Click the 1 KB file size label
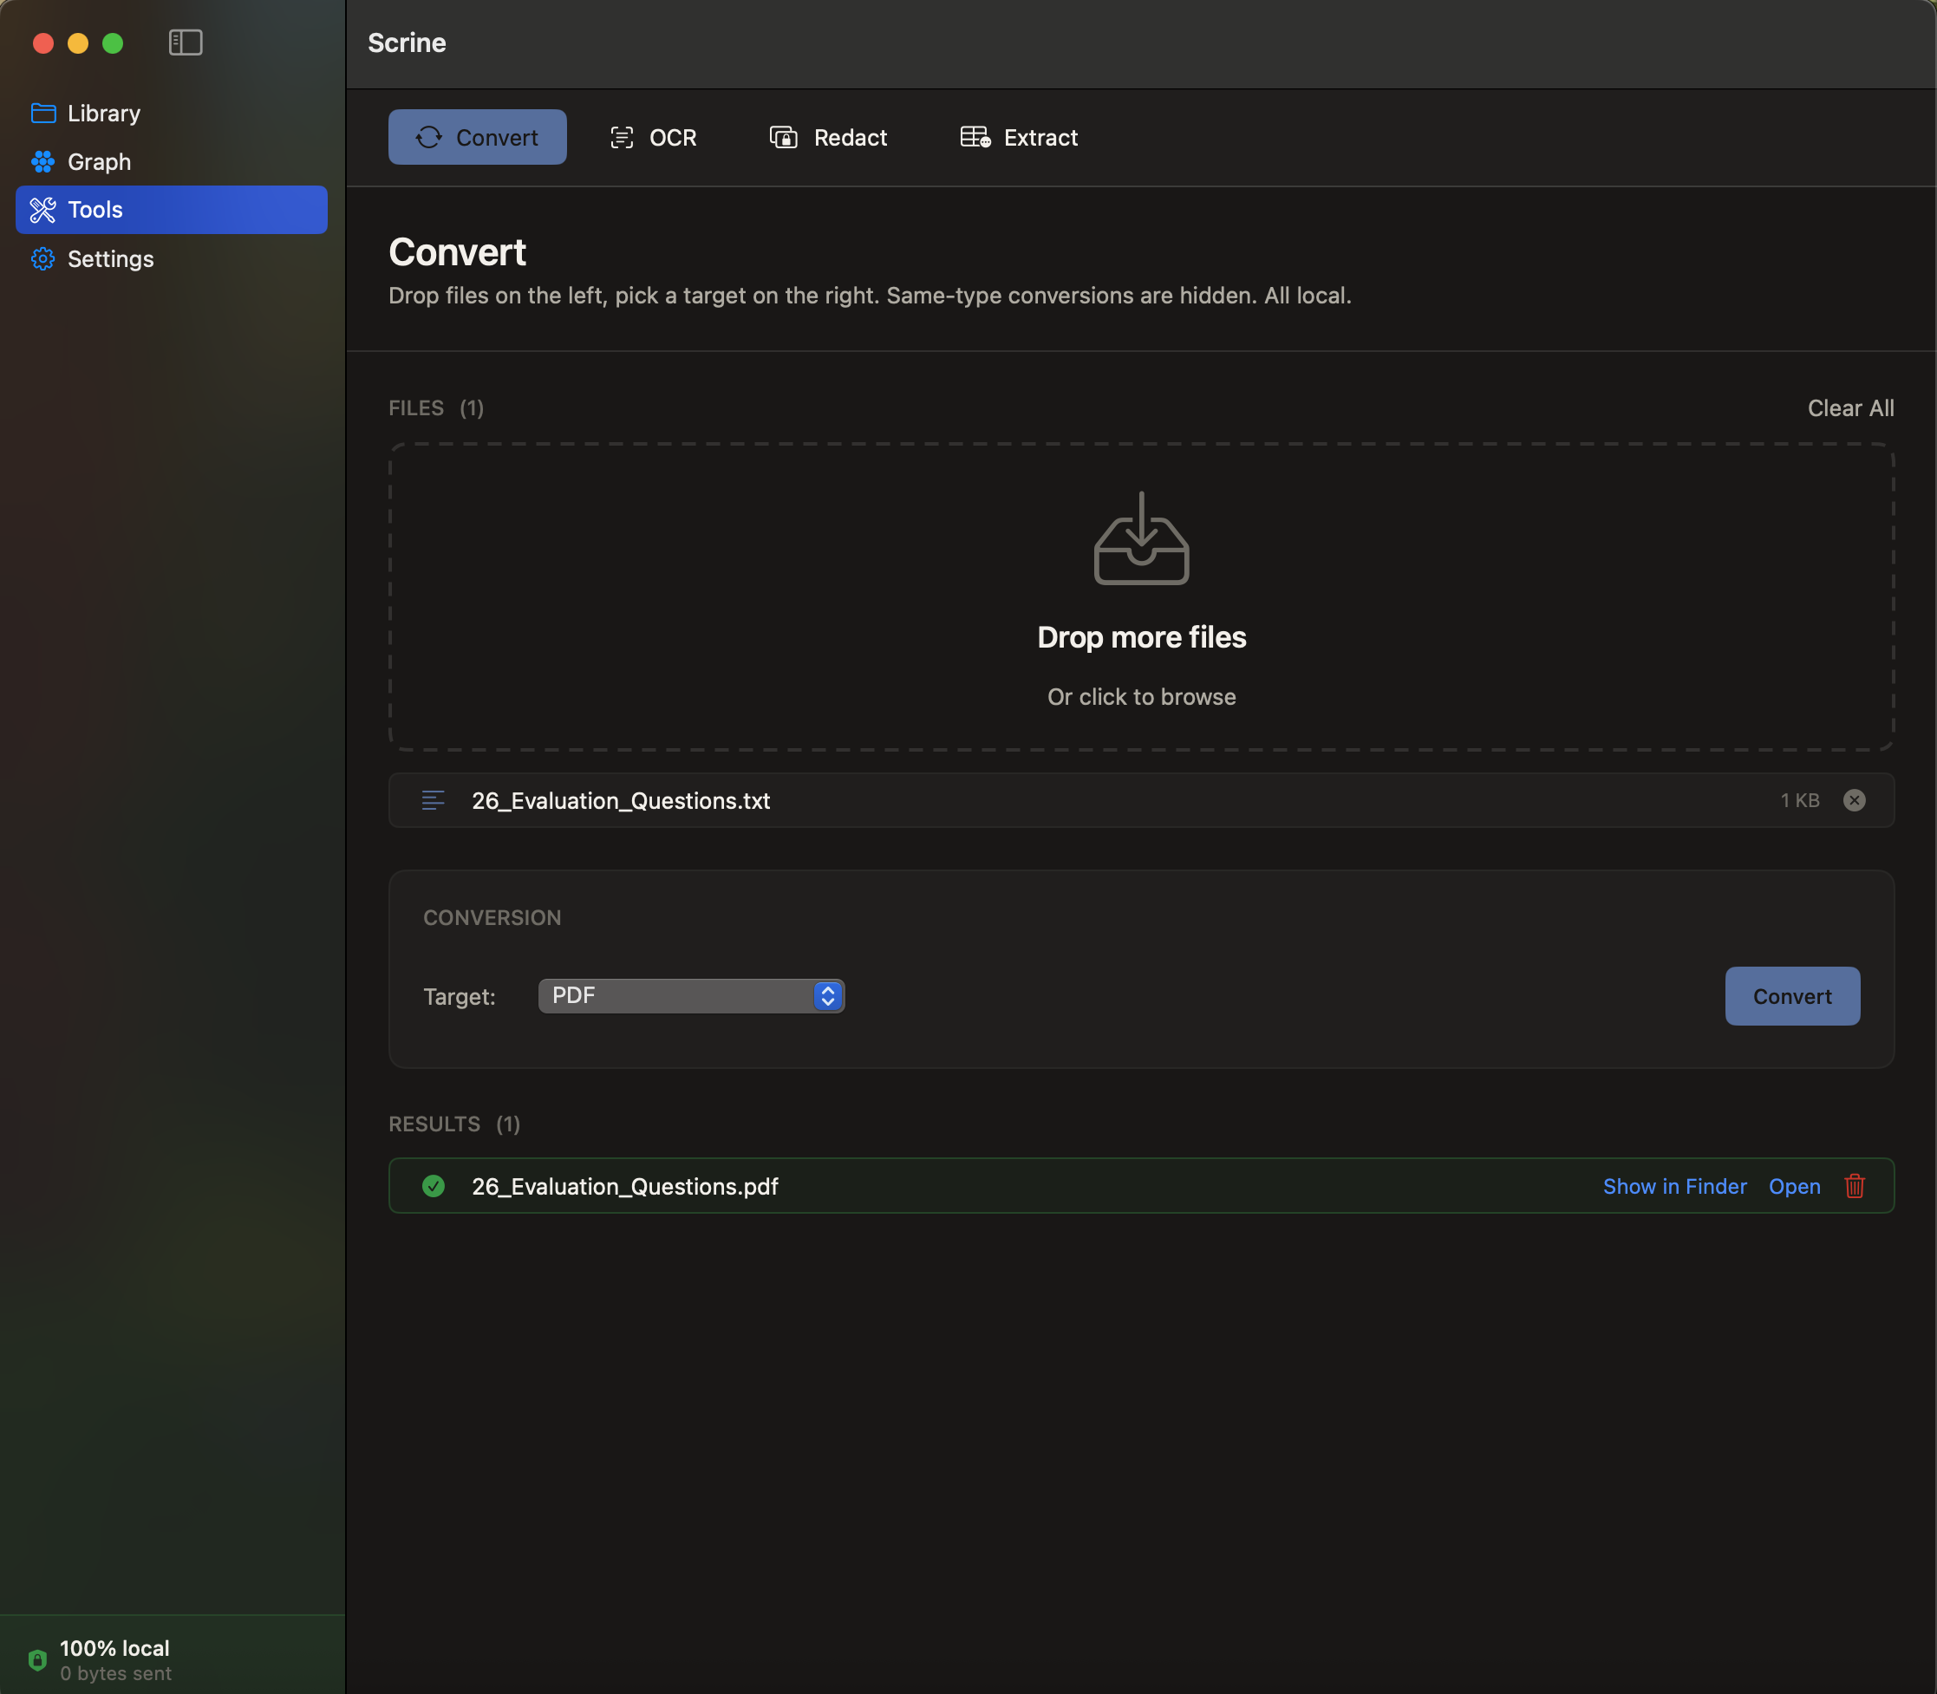 [x=1799, y=801]
